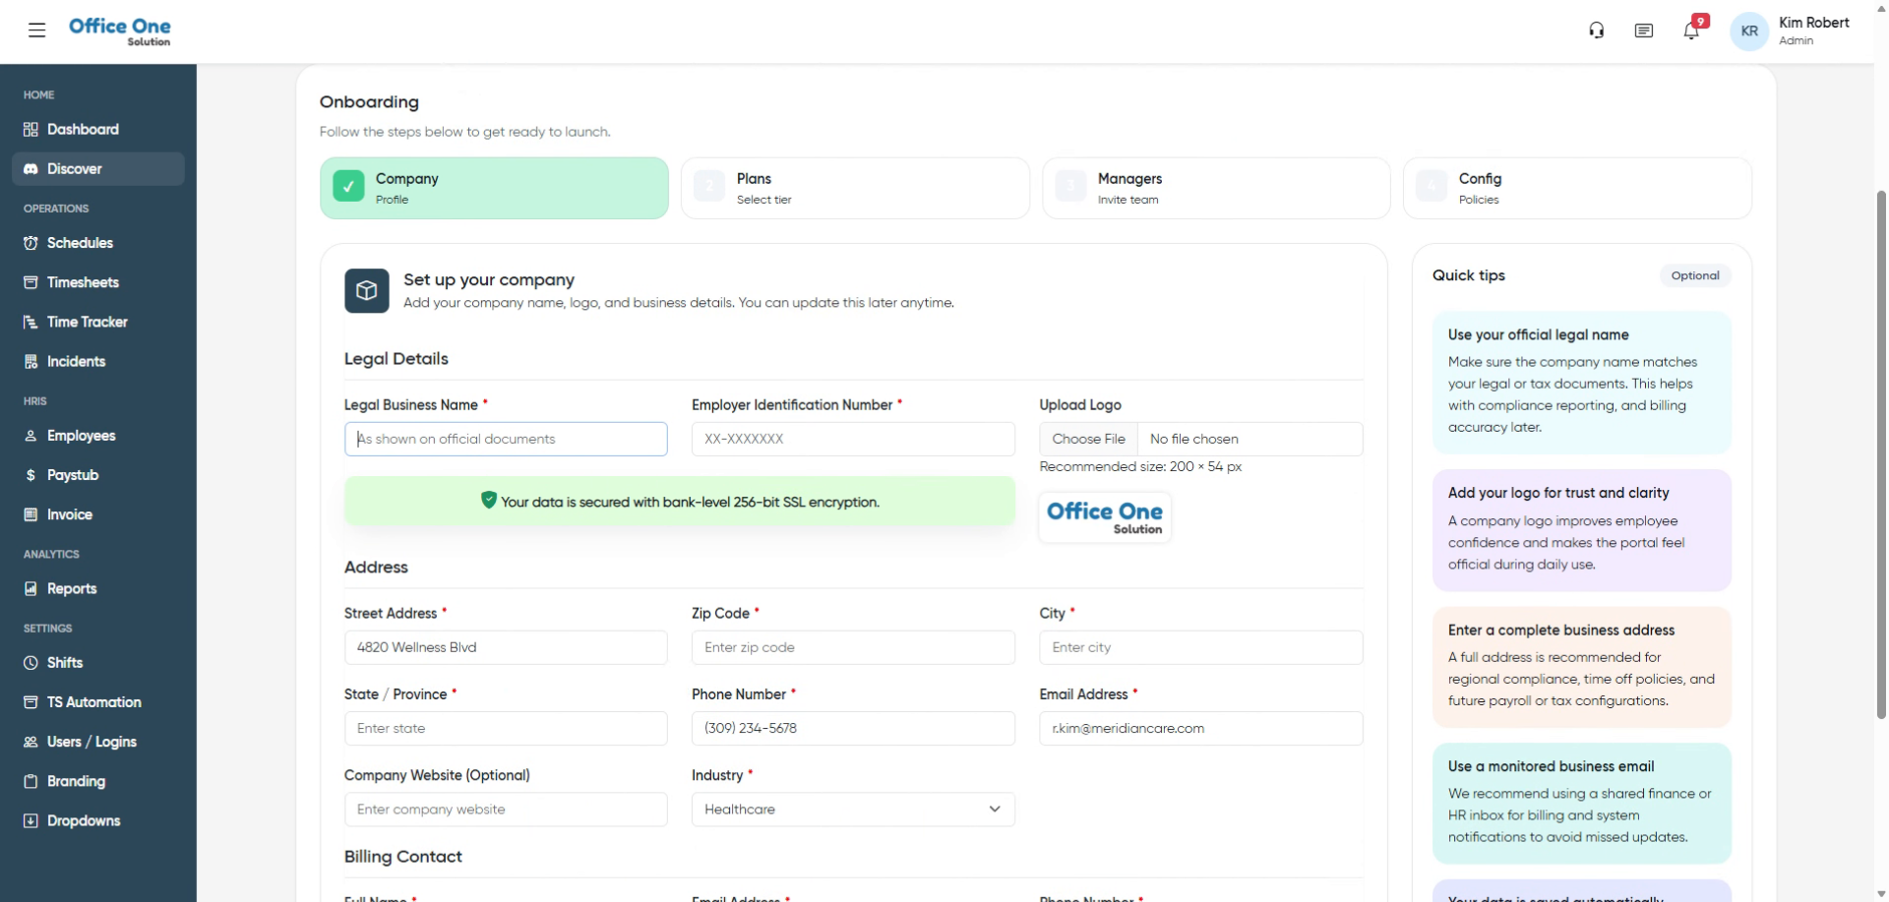Open the notifications bell

pos(1691,30)
